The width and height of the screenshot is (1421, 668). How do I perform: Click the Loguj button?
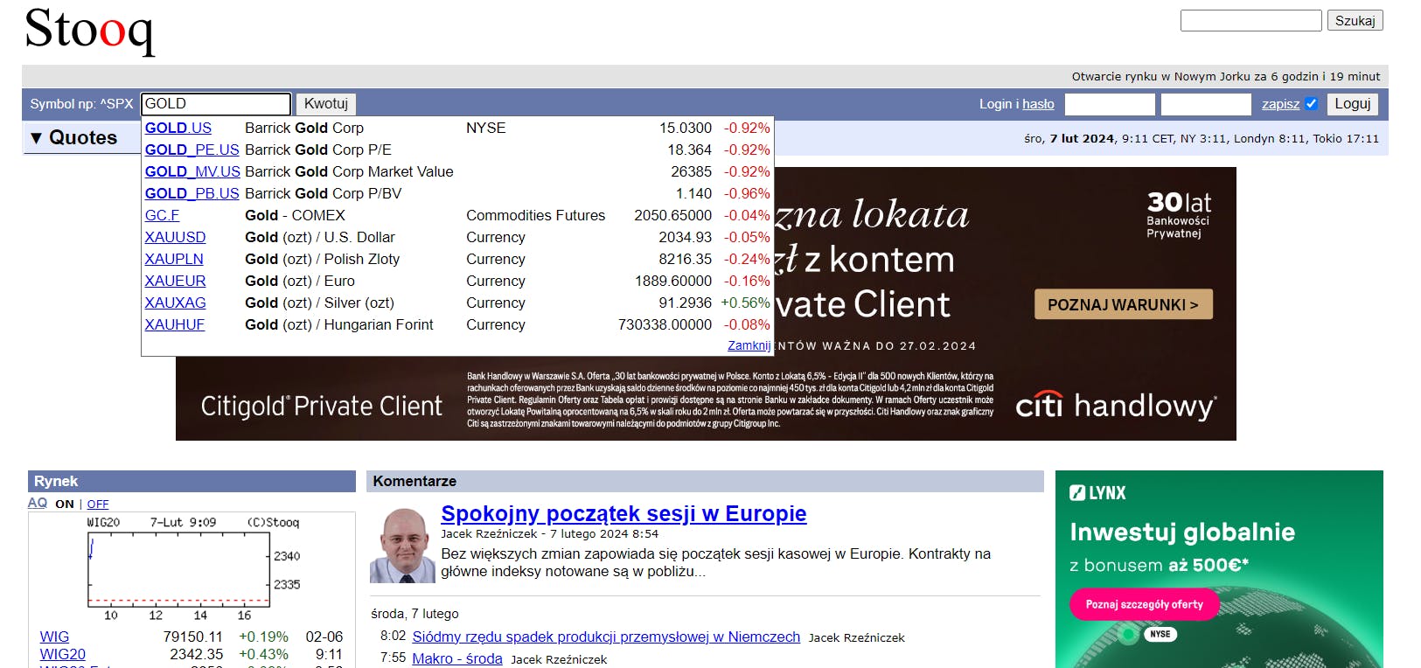pyautogui.click(x=1352, y=104)
